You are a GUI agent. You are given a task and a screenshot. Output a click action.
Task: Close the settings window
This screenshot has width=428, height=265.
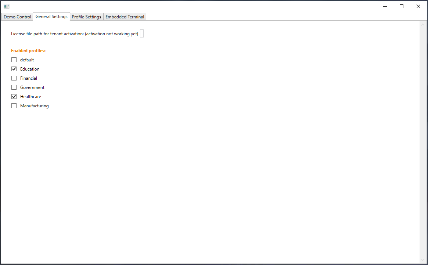click(418, 6)
